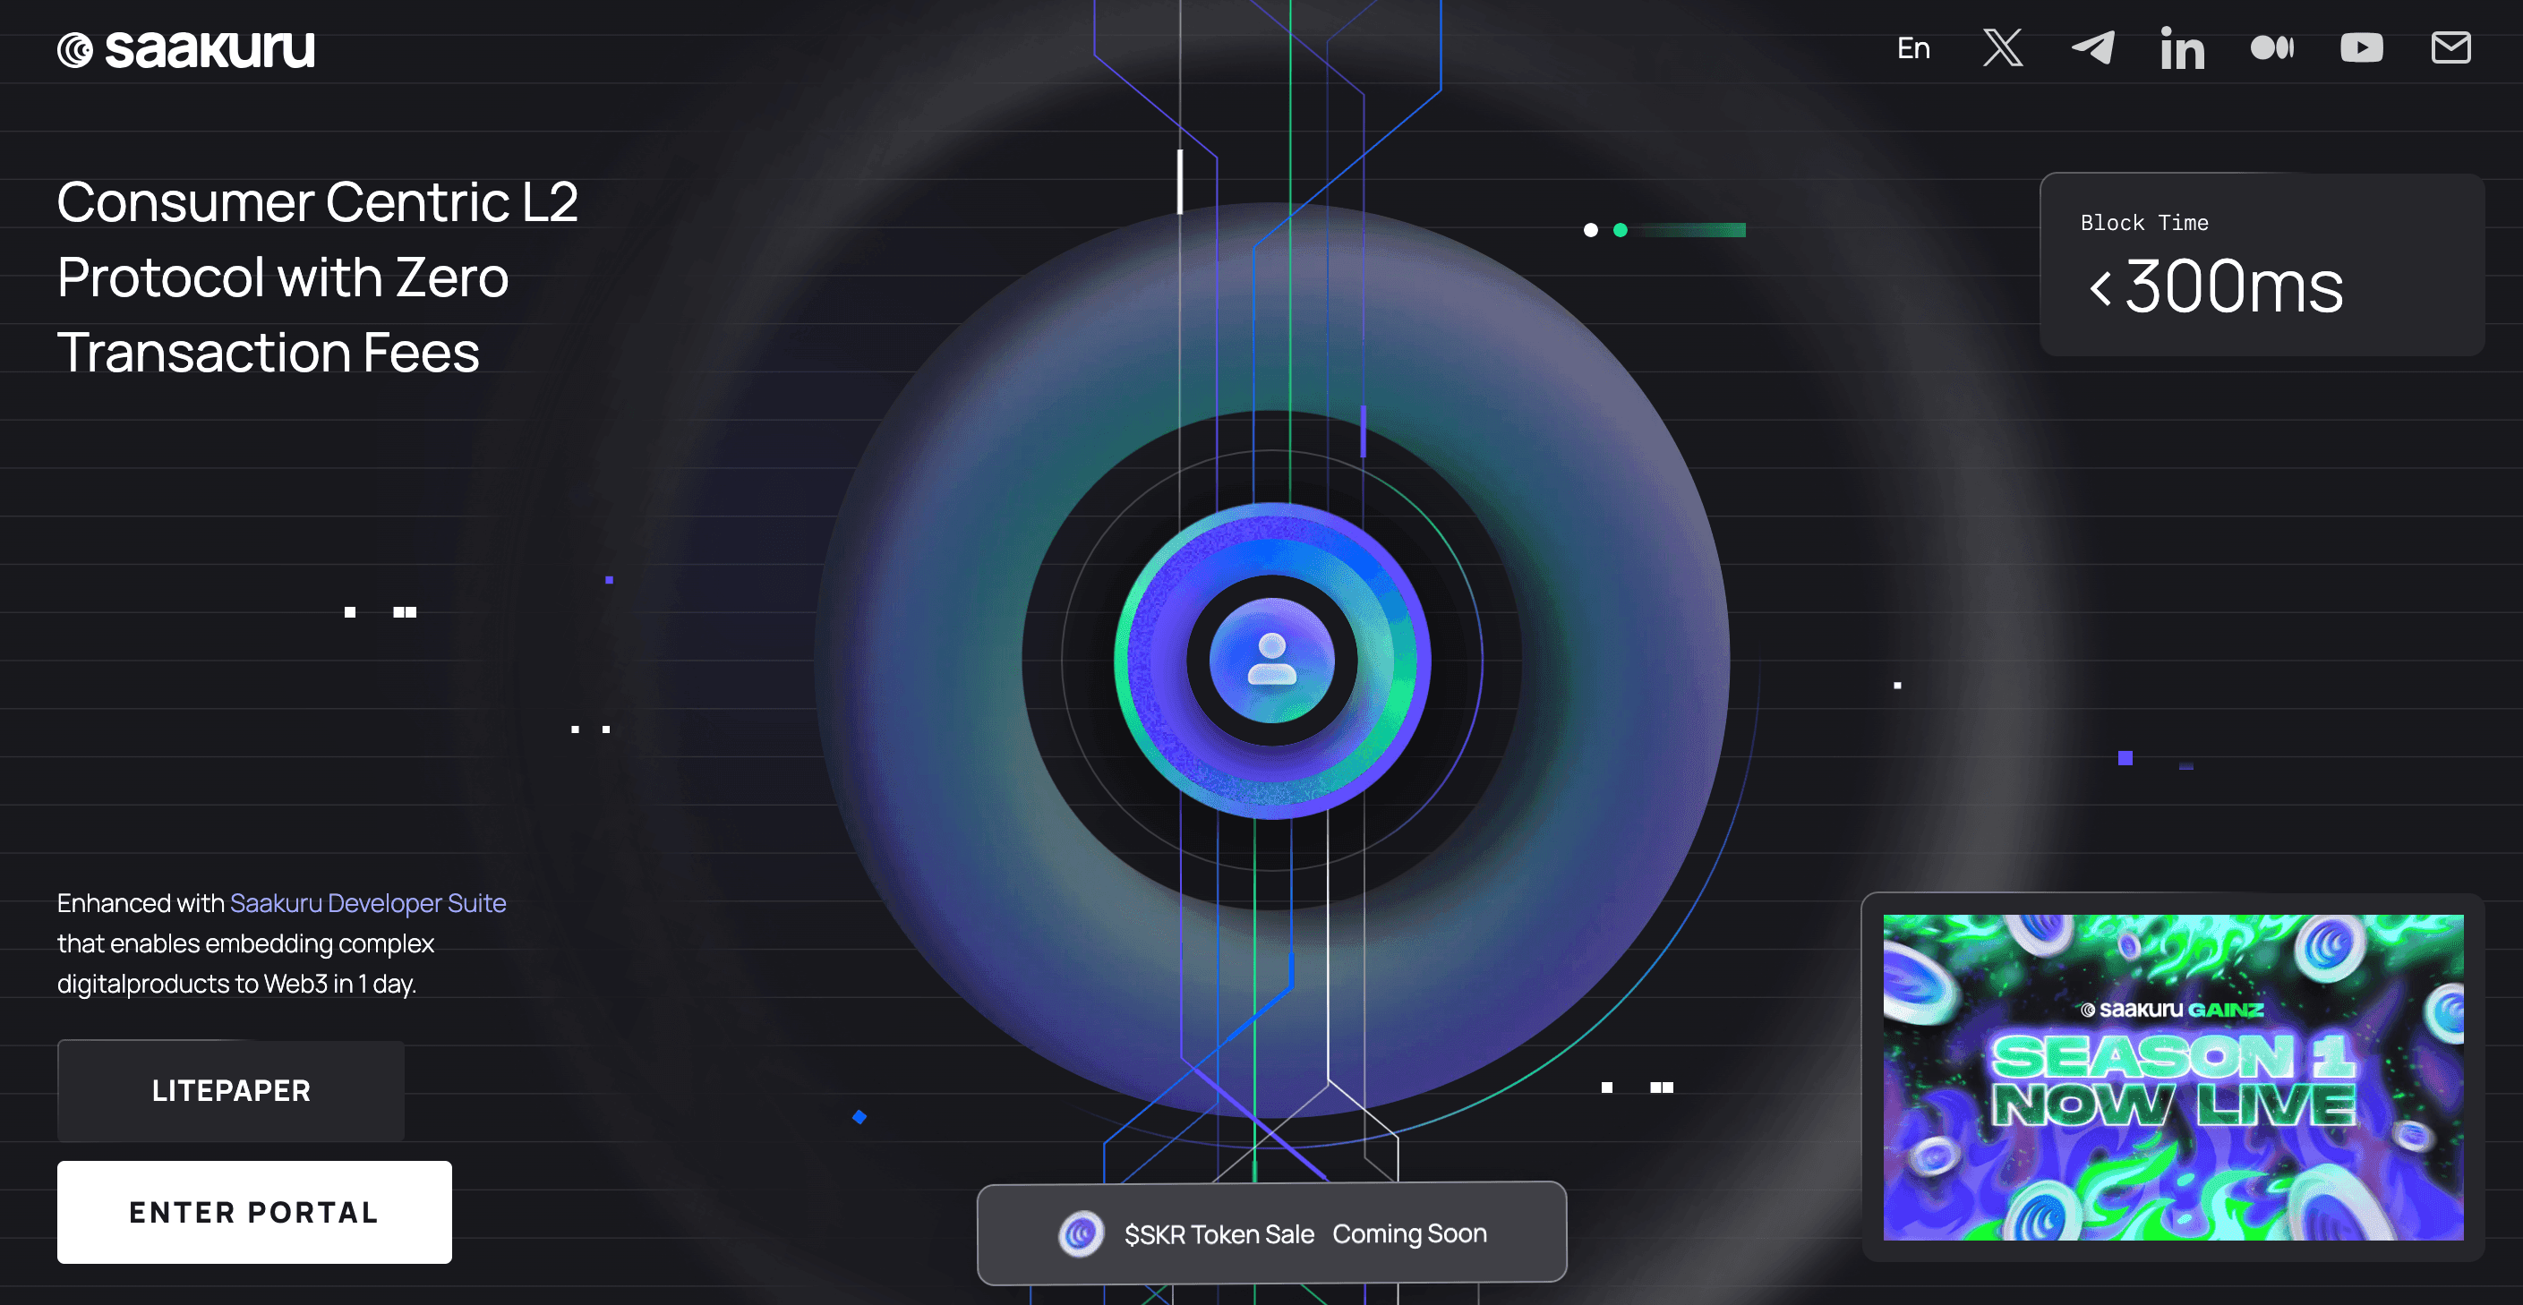Click the ENTER PORTAL button
Screen dimensions: 2523x1305
[x=254, y=1212]
